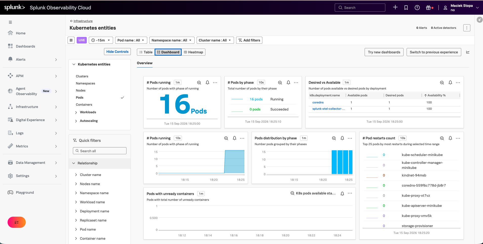The height and width of the screenshot is (244, 483).
Task: Pause live stream with the pause icon
Action: coord(71,40)
